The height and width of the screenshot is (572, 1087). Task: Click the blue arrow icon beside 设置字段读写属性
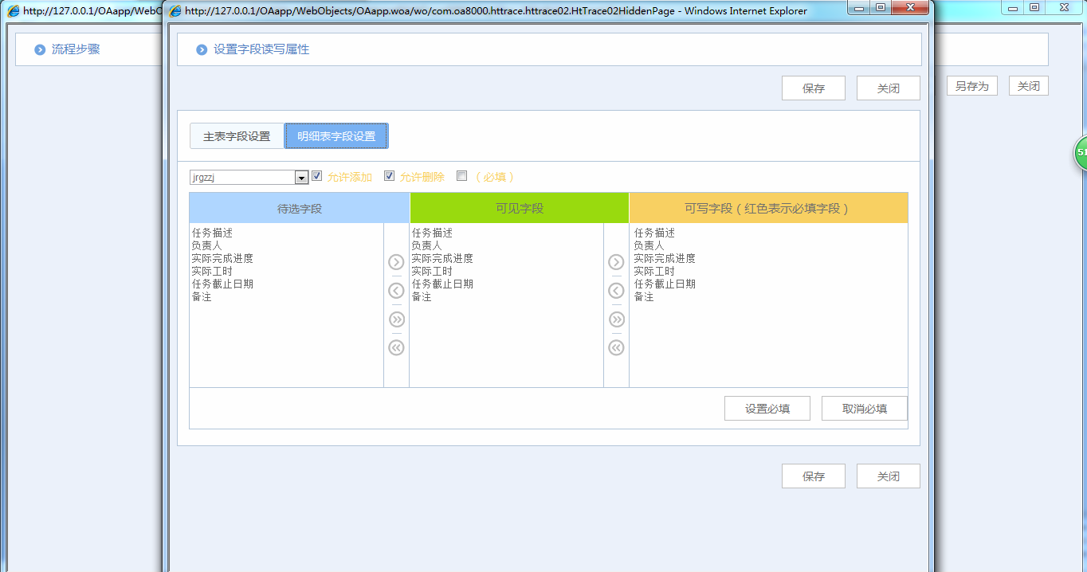tap(202, 49)
